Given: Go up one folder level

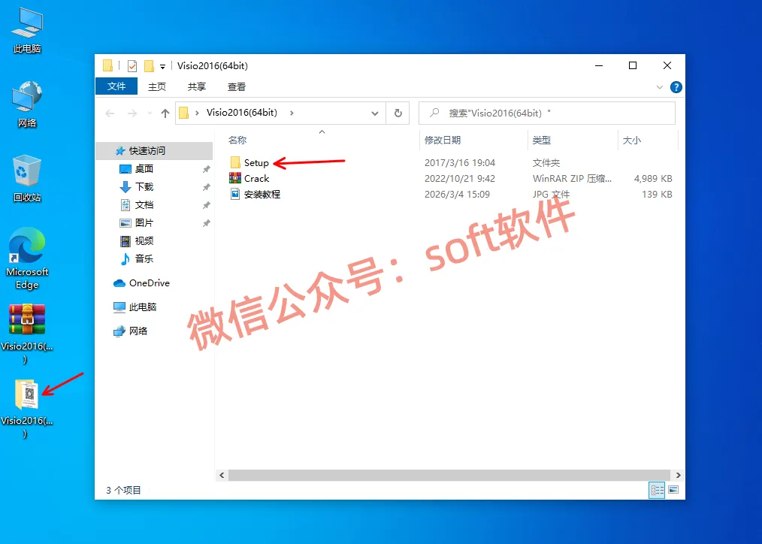Looking at the screenshot, I should pos(165,113).
